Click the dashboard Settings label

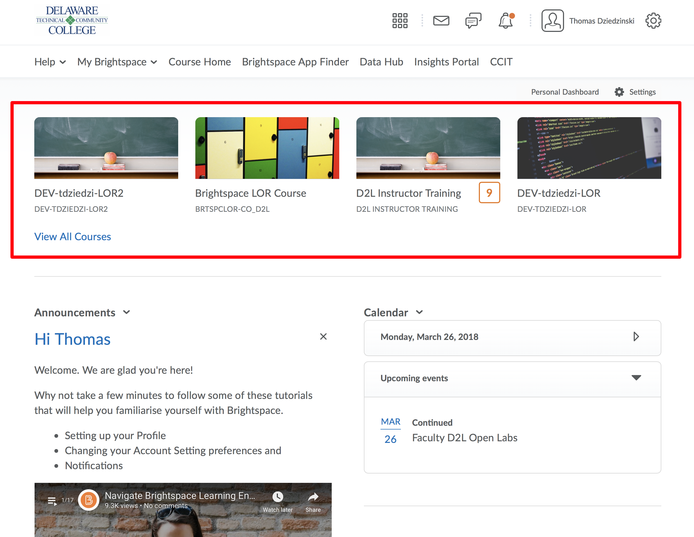pos(643,92)
